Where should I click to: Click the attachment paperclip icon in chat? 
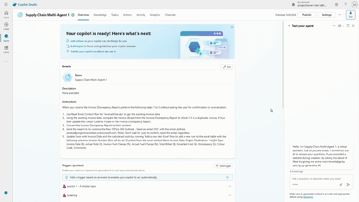(341, 184)
